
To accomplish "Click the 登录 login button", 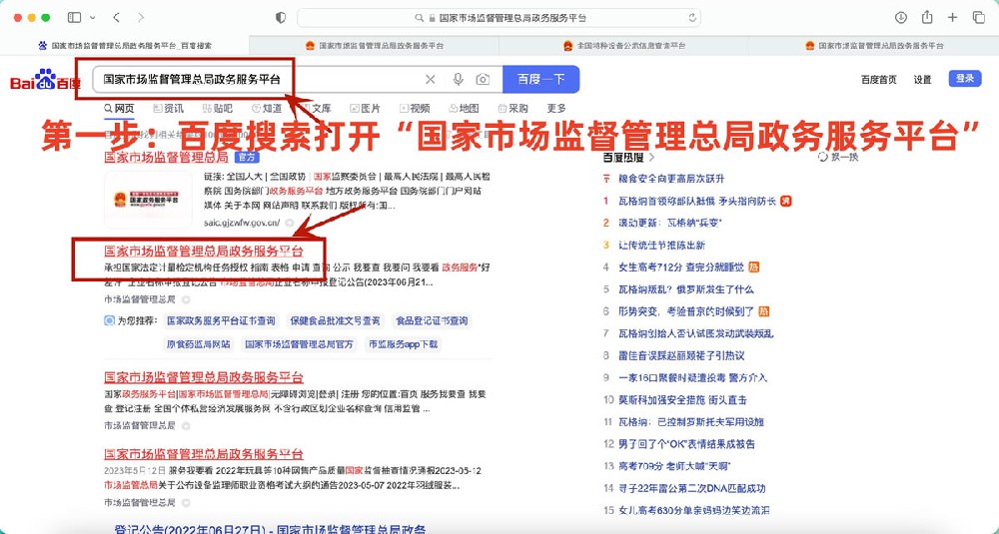I will coord(964,79).
